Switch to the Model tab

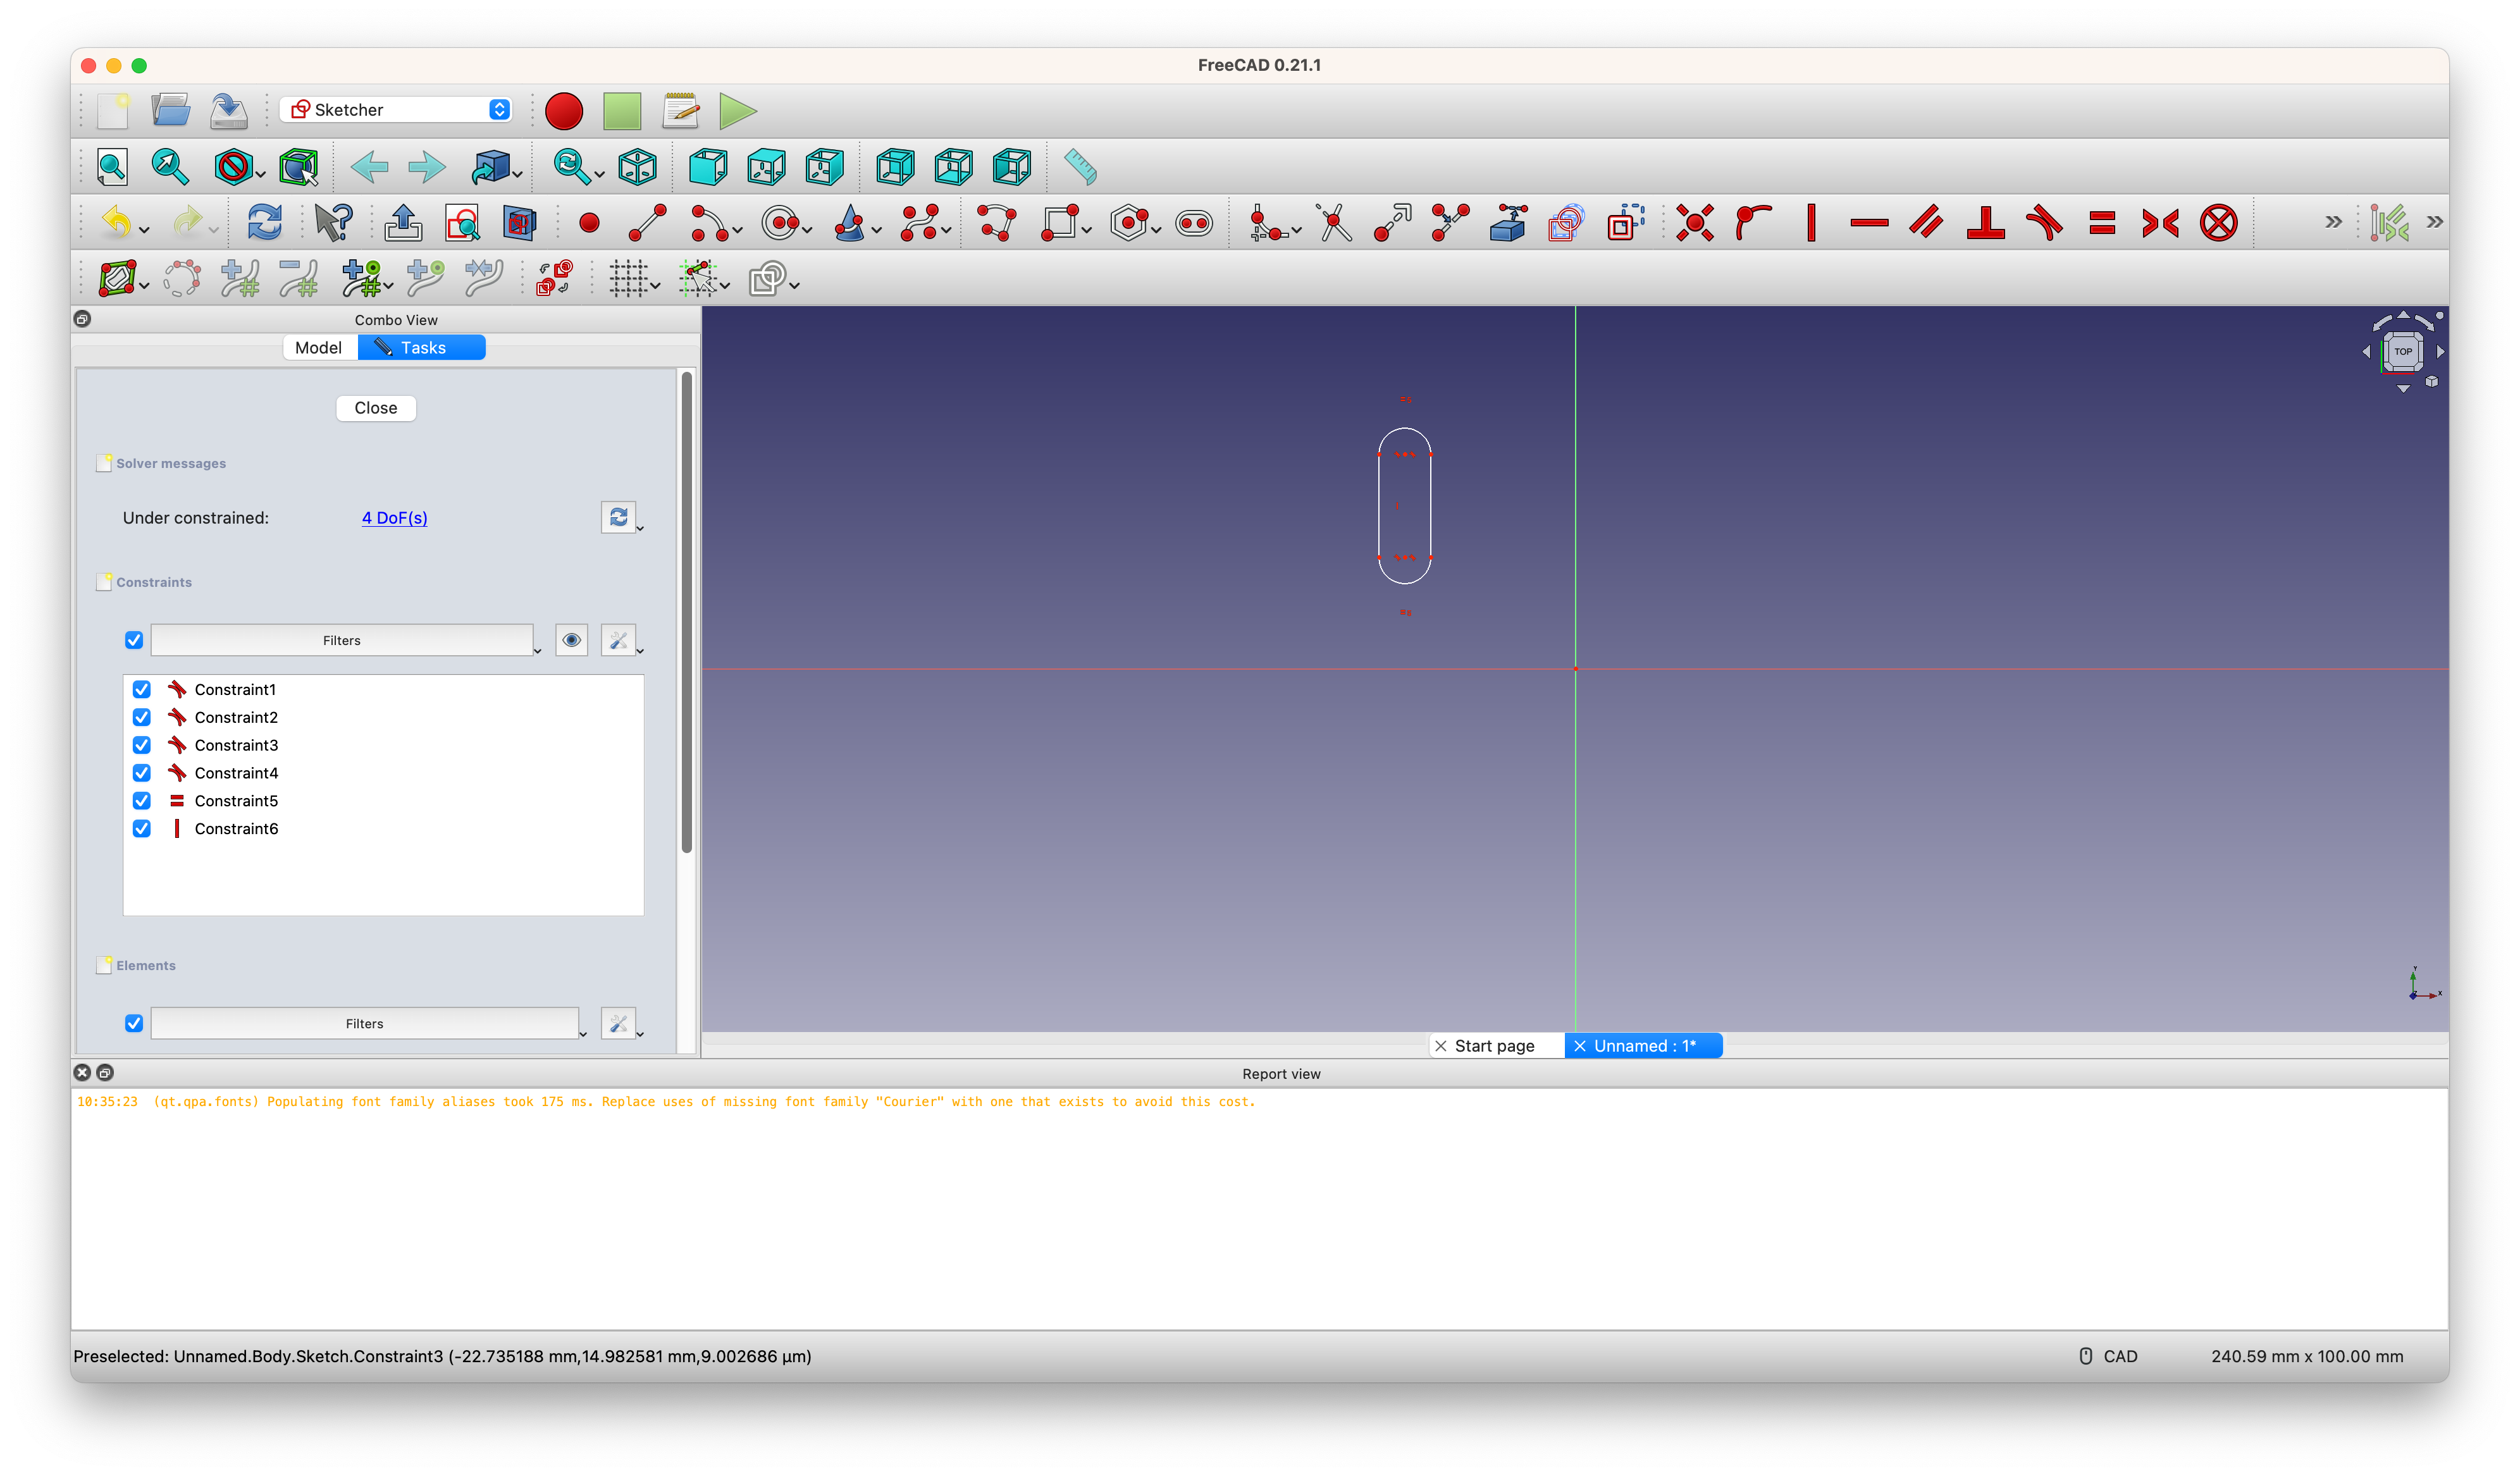pos(319,348)
